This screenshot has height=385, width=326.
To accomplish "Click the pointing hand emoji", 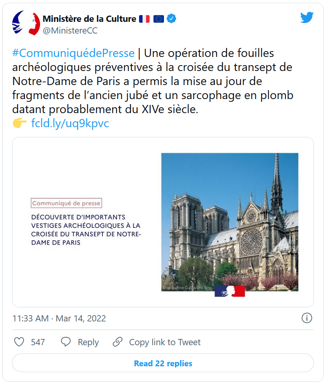I will click(x=19, y=124).
